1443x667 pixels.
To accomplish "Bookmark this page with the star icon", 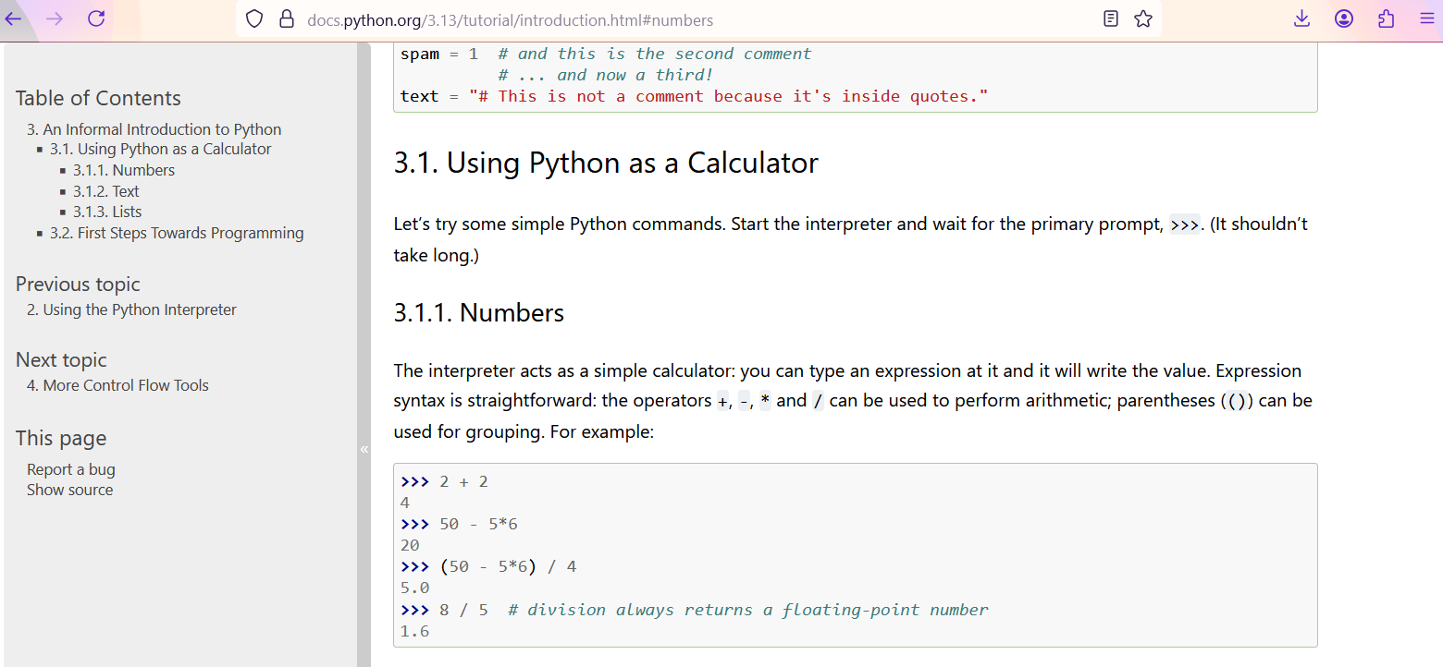I will tap(1143, 18).
